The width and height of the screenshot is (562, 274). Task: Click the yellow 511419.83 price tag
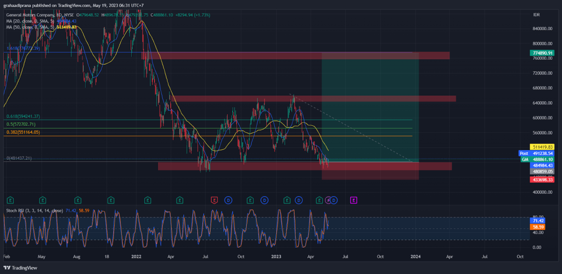[x=542, y=147]
